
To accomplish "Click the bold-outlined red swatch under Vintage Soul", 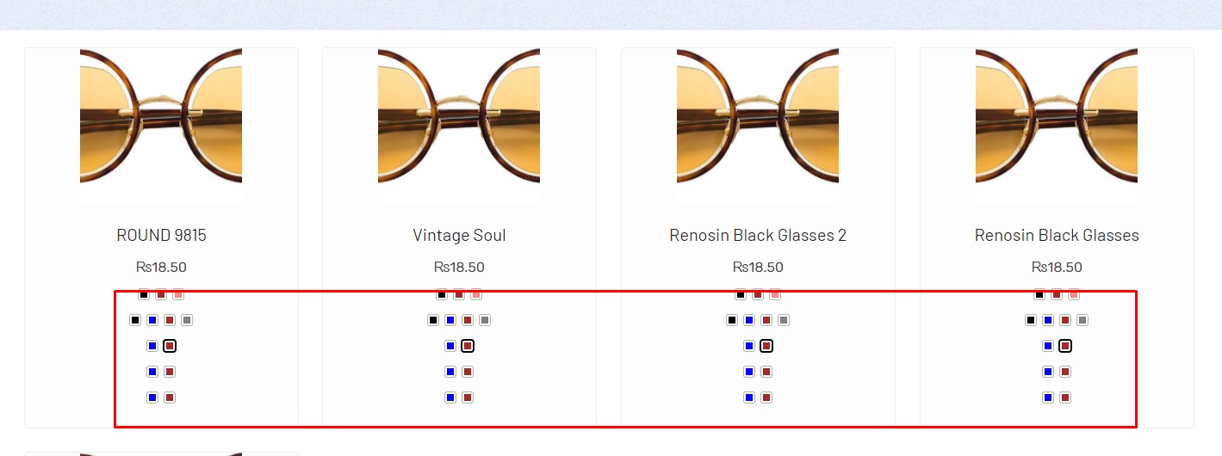I will (468, 346).
